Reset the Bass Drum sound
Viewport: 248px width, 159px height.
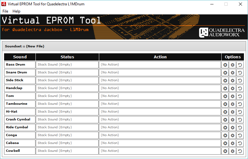point(240,65)
